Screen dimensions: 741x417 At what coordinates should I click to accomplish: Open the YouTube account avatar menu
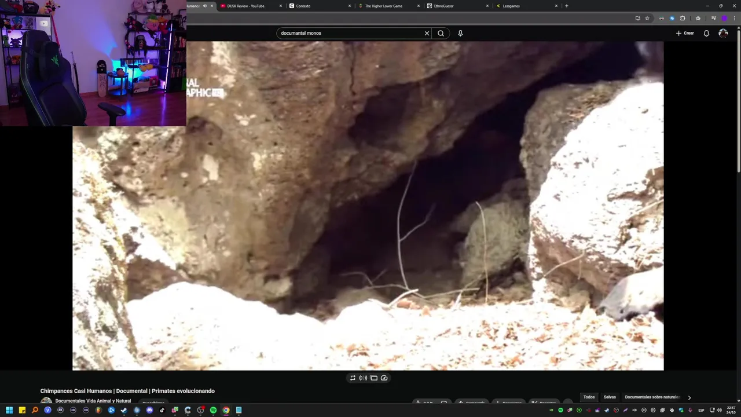723,33
